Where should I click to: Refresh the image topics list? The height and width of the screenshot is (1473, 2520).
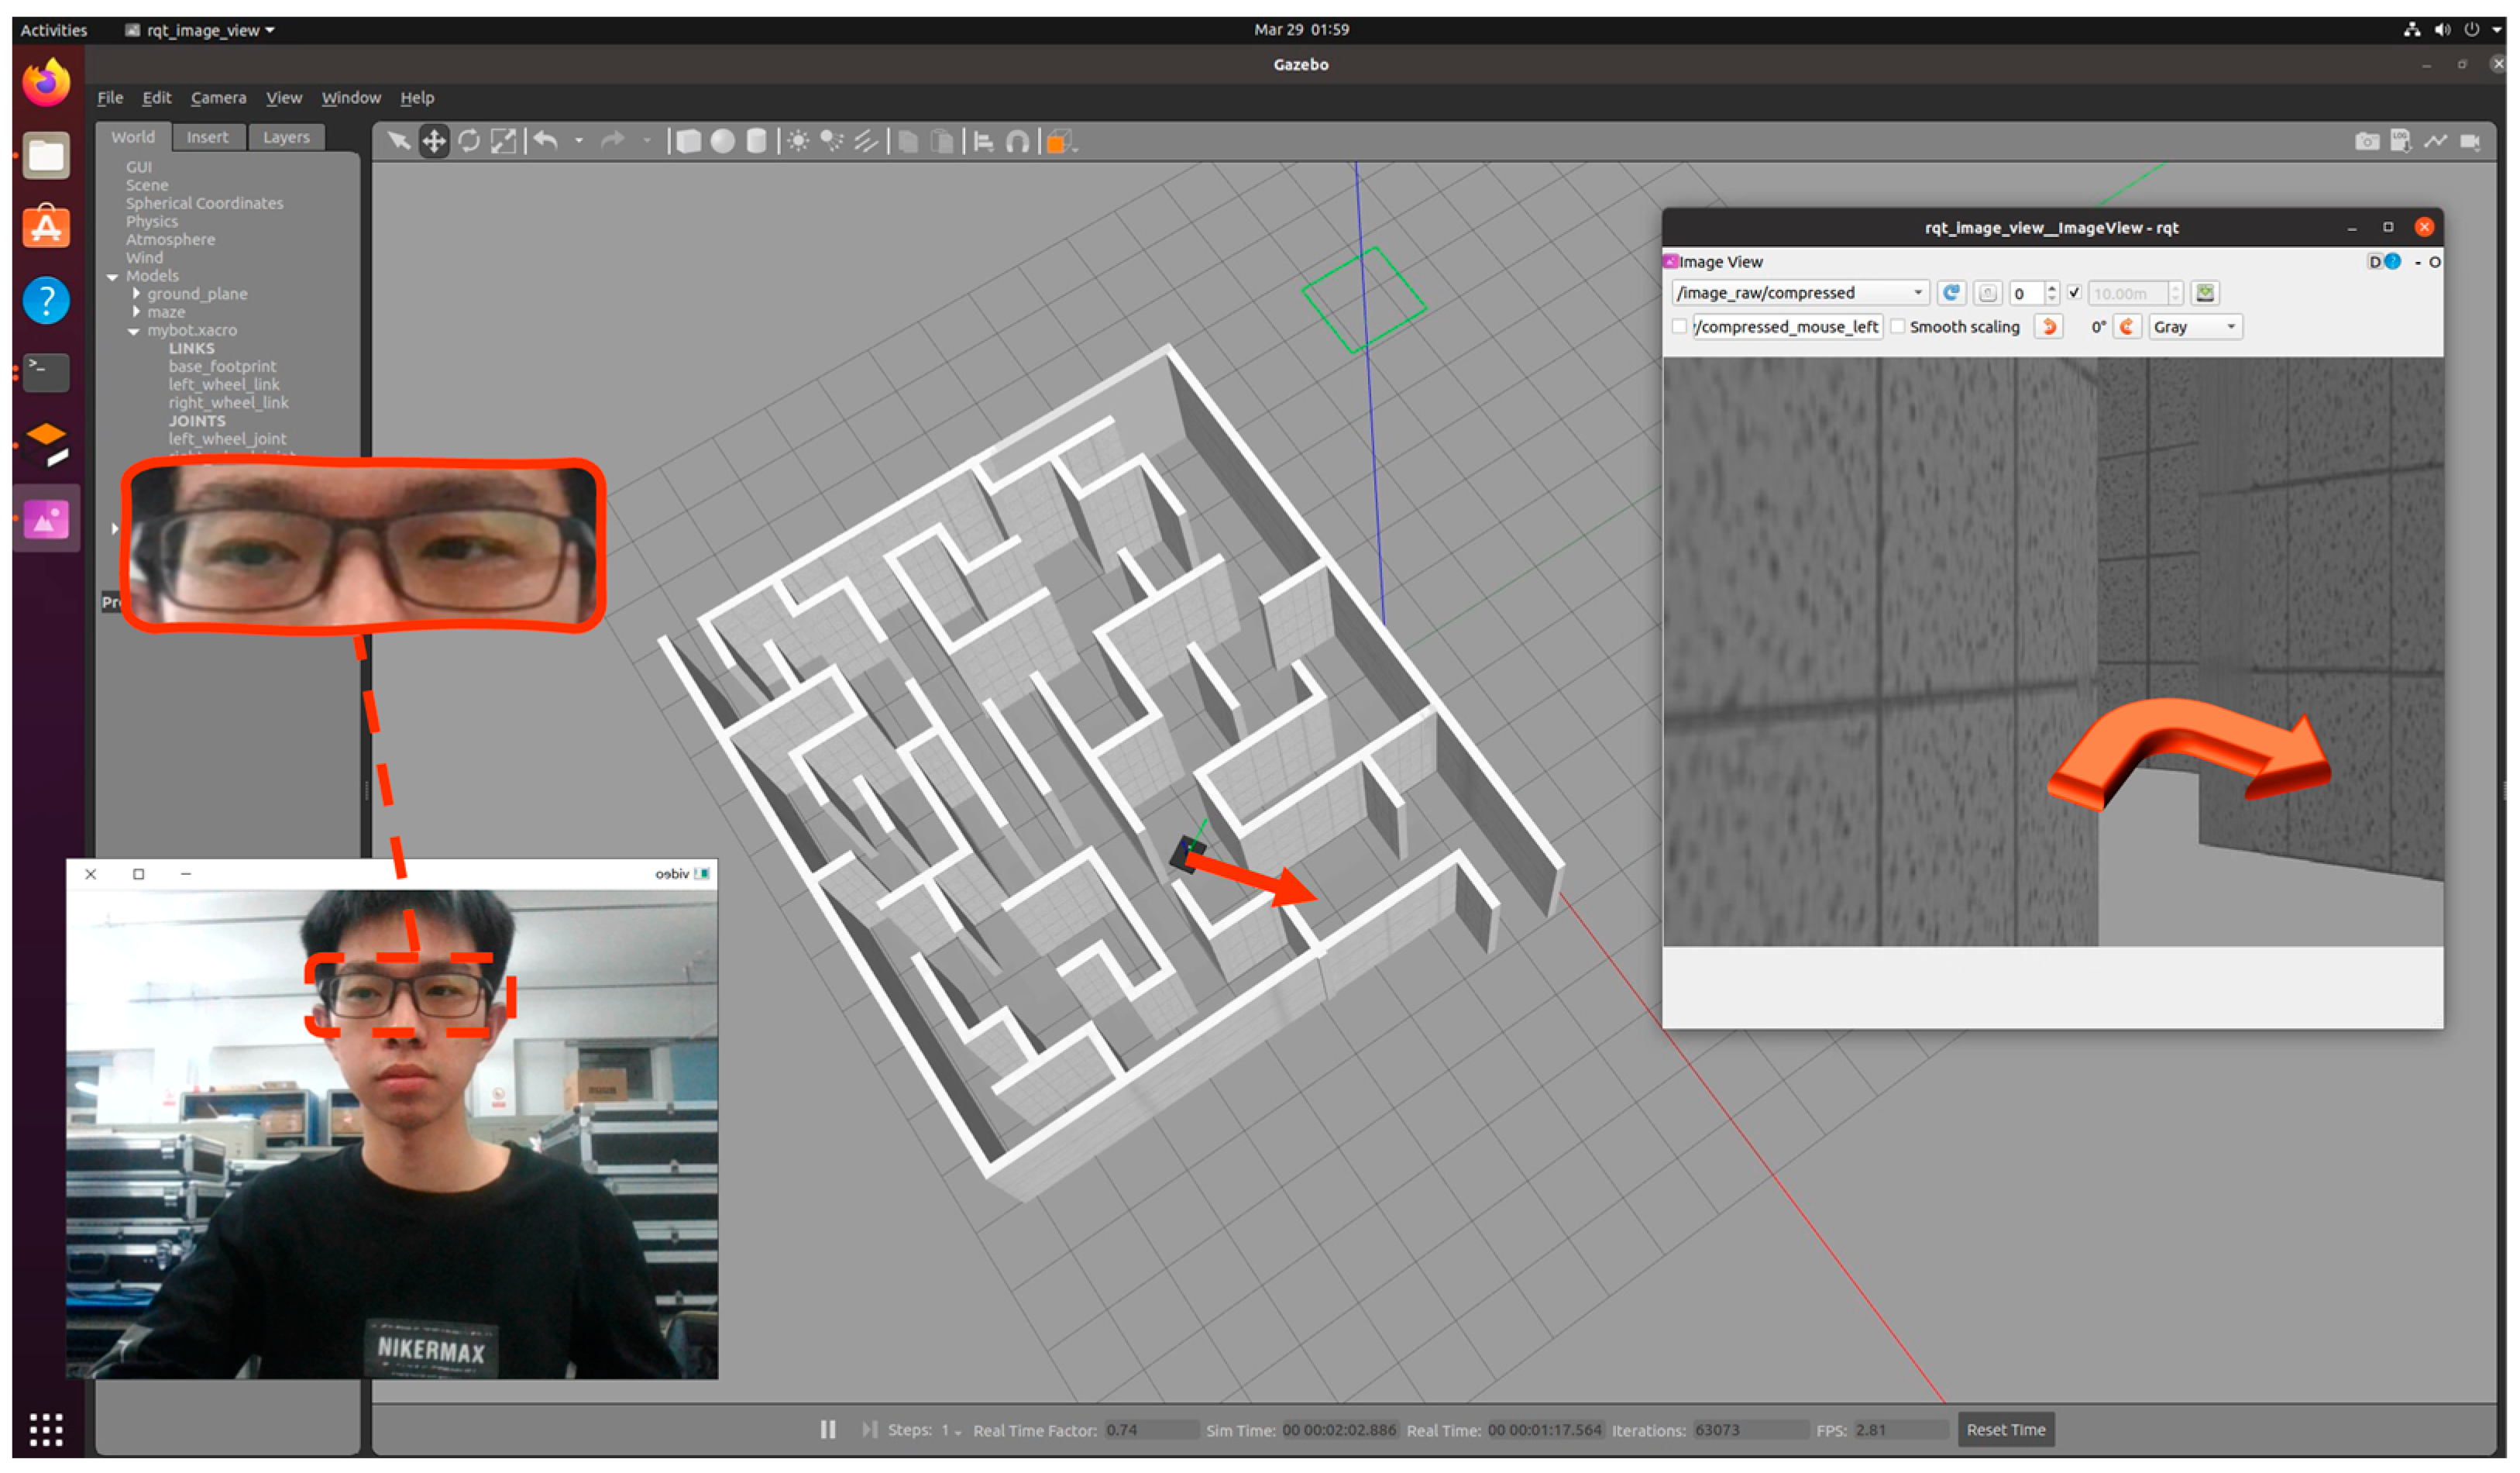tap(1950, 293)
